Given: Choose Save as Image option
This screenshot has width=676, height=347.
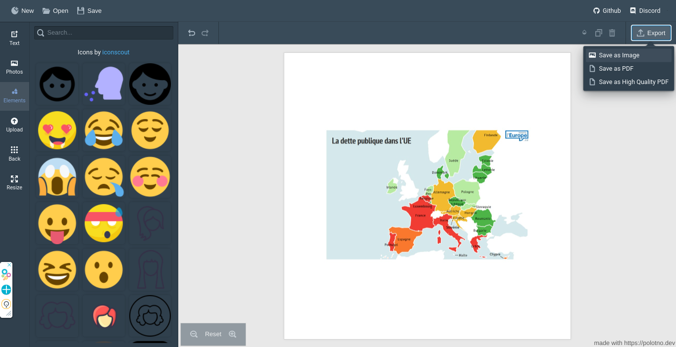Looking at the screenshot, I should 629,55.
